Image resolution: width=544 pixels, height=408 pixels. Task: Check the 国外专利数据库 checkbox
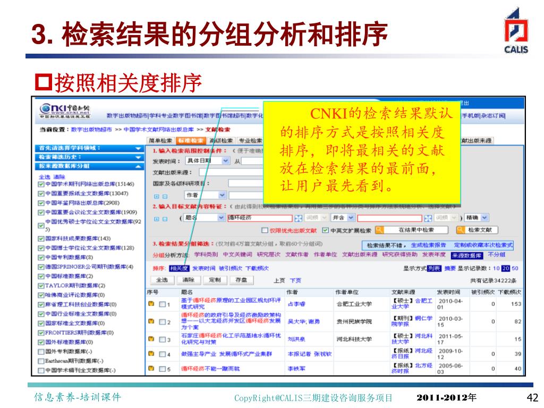coord(41,352)
